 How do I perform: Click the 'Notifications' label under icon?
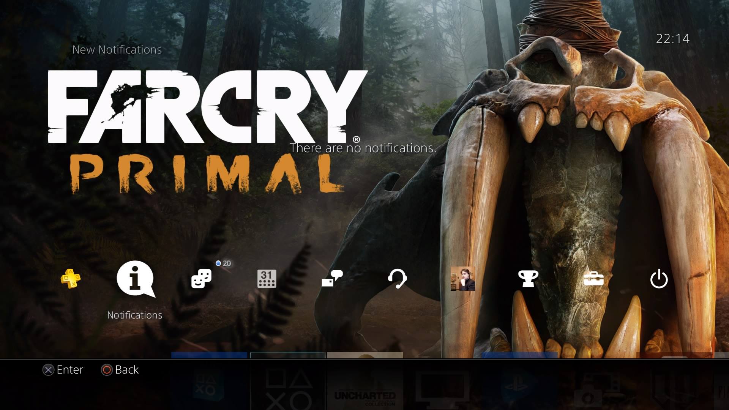point(134,315)
